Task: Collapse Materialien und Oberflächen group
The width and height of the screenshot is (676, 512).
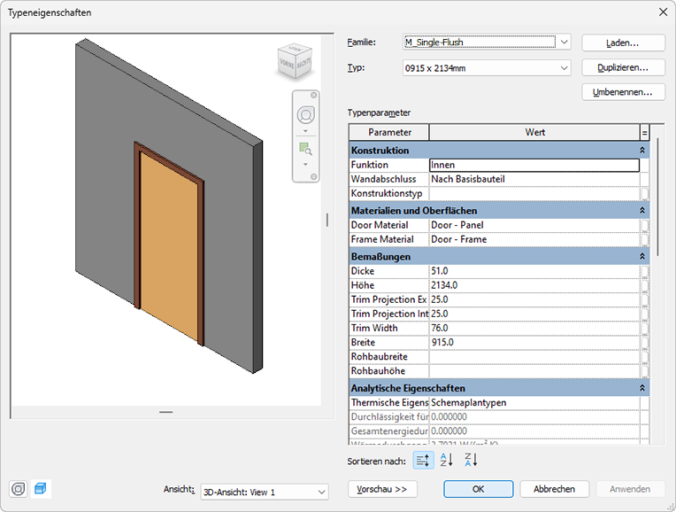Action: click(x=642, y=211)
